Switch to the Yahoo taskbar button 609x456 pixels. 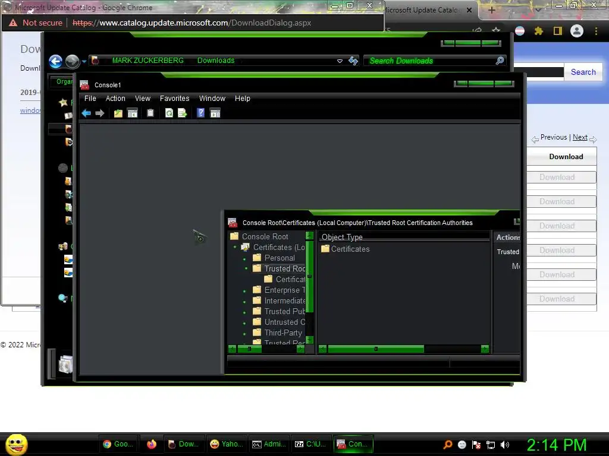(227, 444)
